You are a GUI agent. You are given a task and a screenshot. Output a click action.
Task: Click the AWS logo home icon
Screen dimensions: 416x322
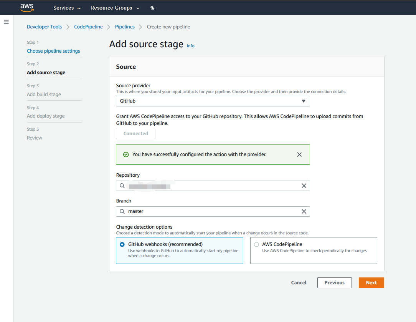(27, 8)
